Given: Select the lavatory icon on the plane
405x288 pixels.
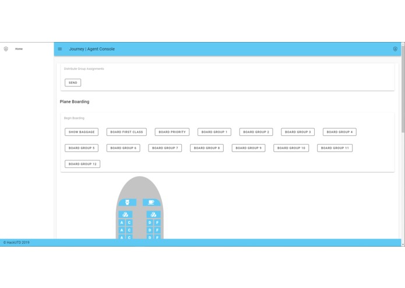Looking at the screenshot, I should point(128,202).
